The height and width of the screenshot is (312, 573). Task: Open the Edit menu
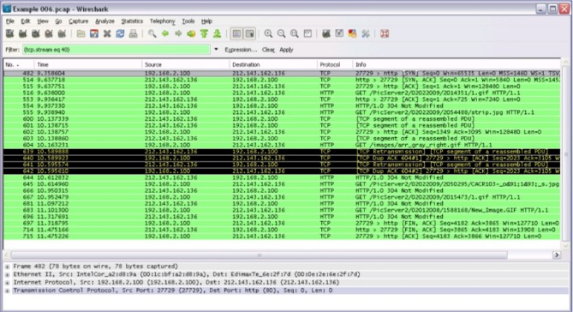pyautogui.click(x=26, y=21)
